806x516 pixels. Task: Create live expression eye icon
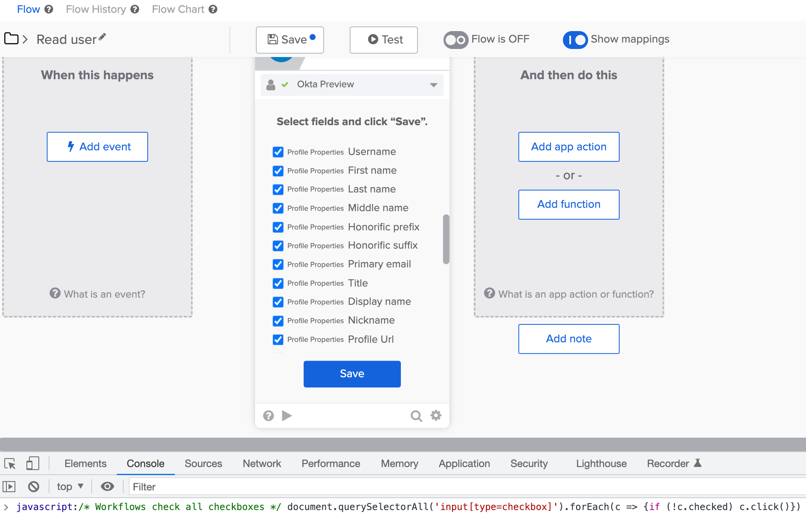coord(107,487)
